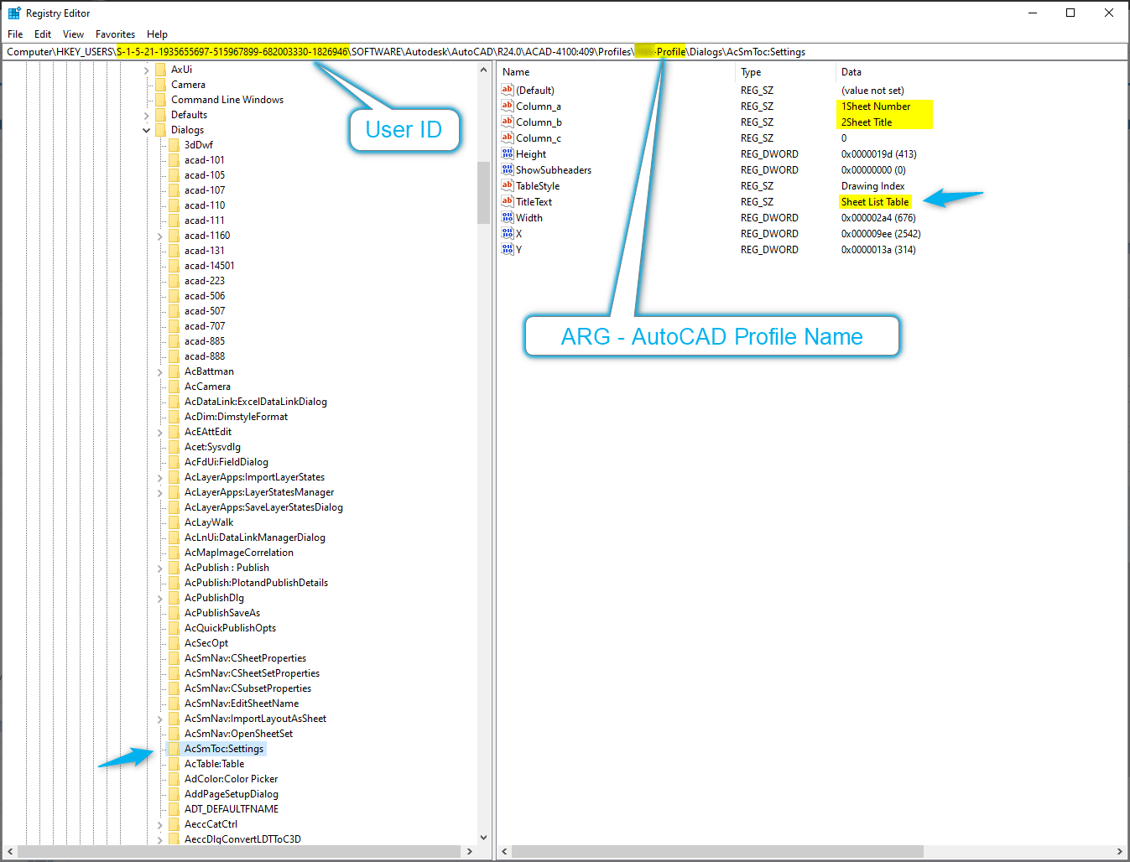This screenshot has width=1130, height=862.
Task: Select the AcTable:Table key
Action: click(x=215, y=764)
